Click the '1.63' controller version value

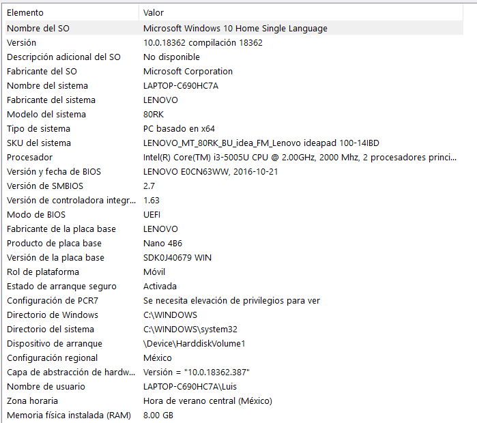(x=151, y=200)
